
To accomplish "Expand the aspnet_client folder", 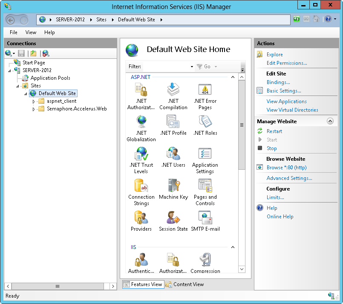I will [34, 101].
